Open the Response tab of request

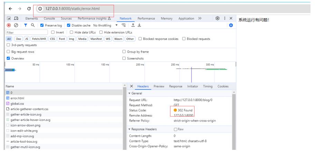click(176, 86)
